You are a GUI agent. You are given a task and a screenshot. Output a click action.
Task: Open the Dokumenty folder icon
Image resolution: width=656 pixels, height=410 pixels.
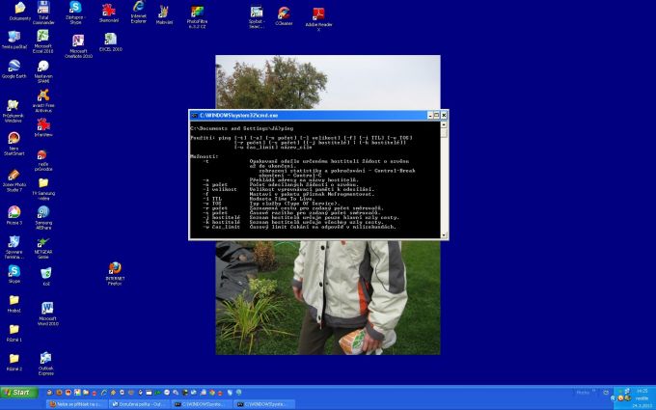(x=19, y=8)
